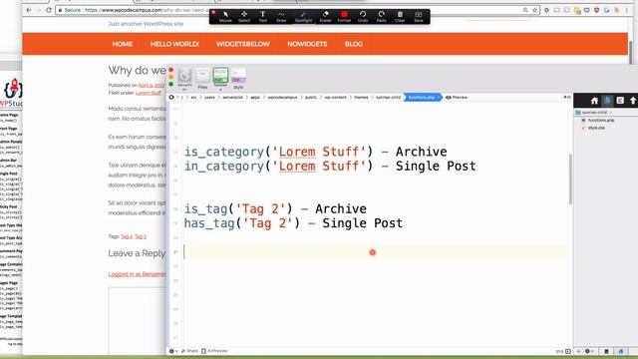Go back with browser back arrow
The width and height of the screenshot is (638, 359).
(x=29, y=10)
